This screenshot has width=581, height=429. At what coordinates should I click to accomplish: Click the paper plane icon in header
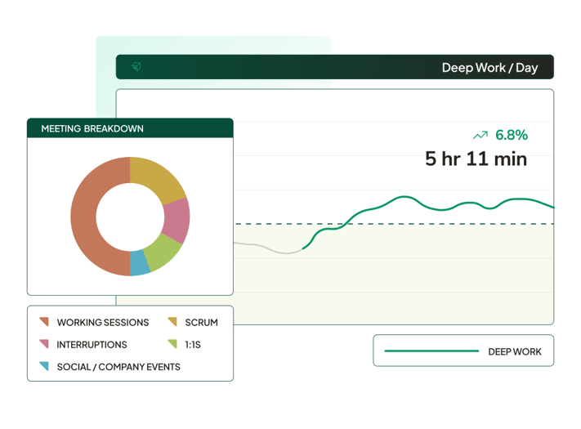136,67
